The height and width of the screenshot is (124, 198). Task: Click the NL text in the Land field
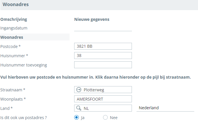click(87, 108)
